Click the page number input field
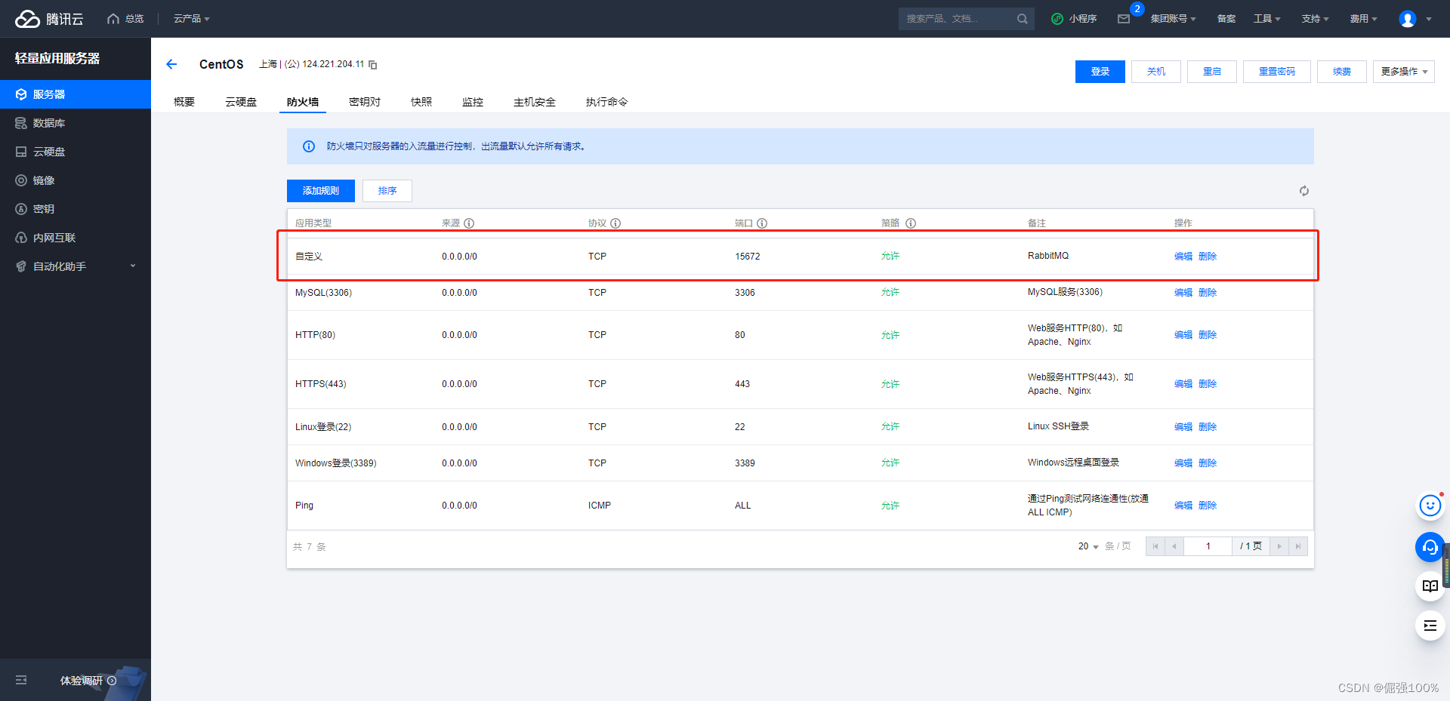Viewport: 1450px width, 701px height. 1208,546
